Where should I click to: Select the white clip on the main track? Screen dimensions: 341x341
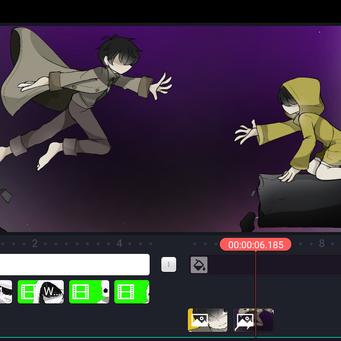[x=75, y=265]
